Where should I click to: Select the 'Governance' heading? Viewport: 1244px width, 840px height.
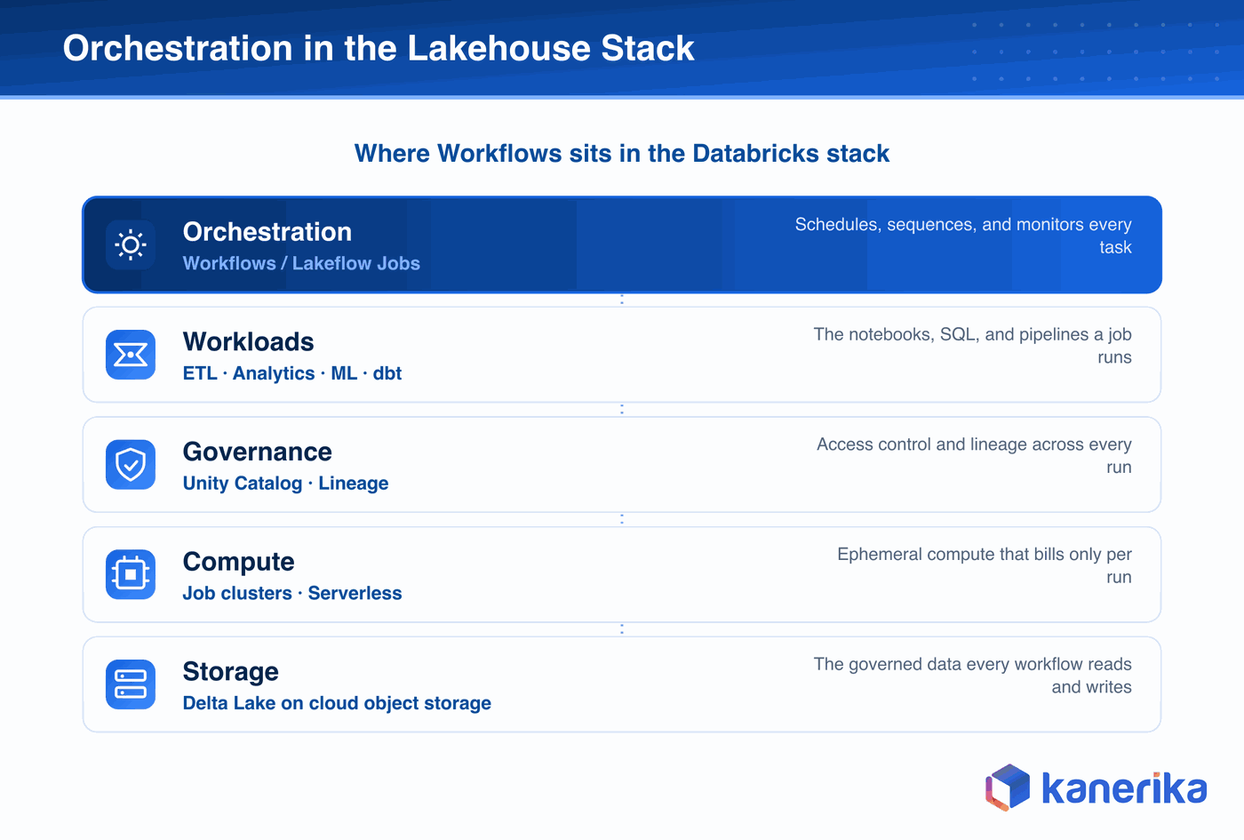258,452
